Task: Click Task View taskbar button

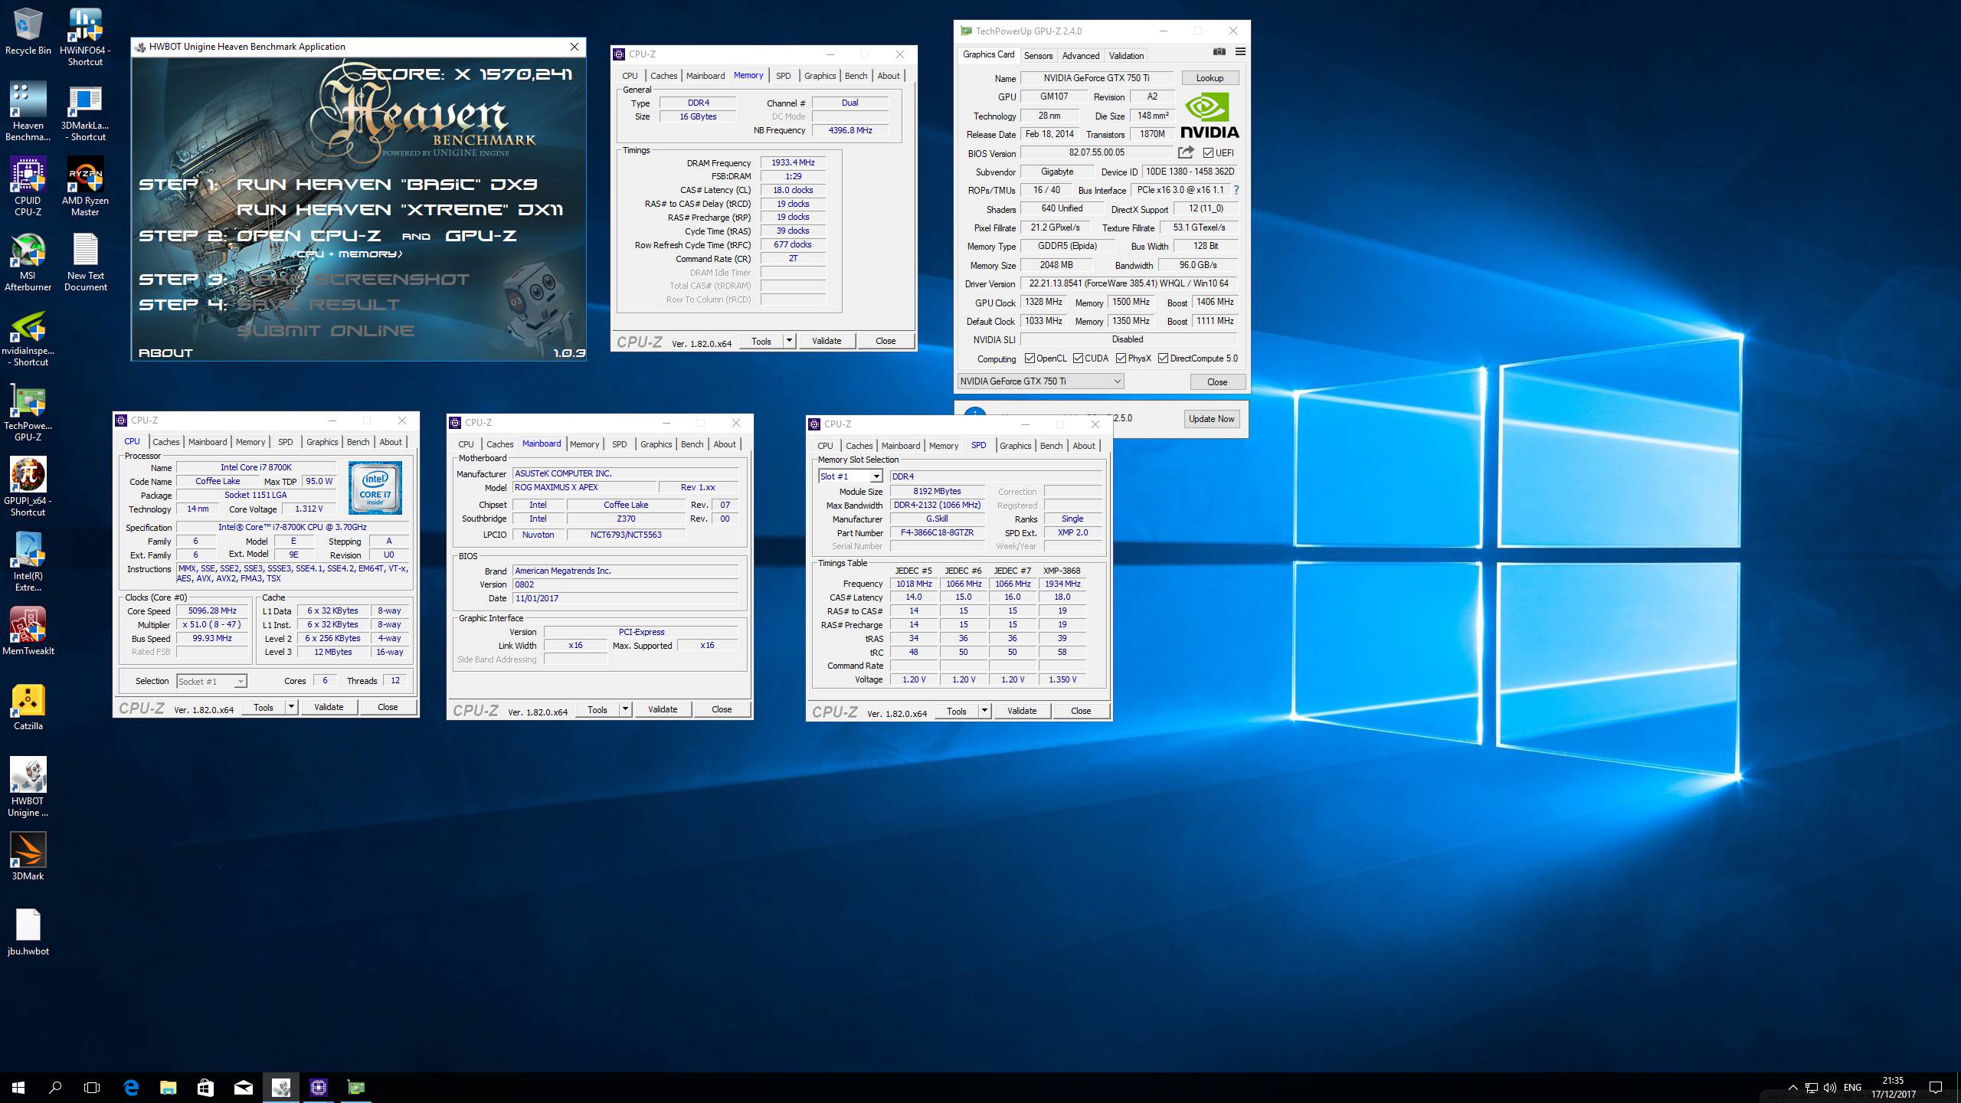Action: 92,1087
